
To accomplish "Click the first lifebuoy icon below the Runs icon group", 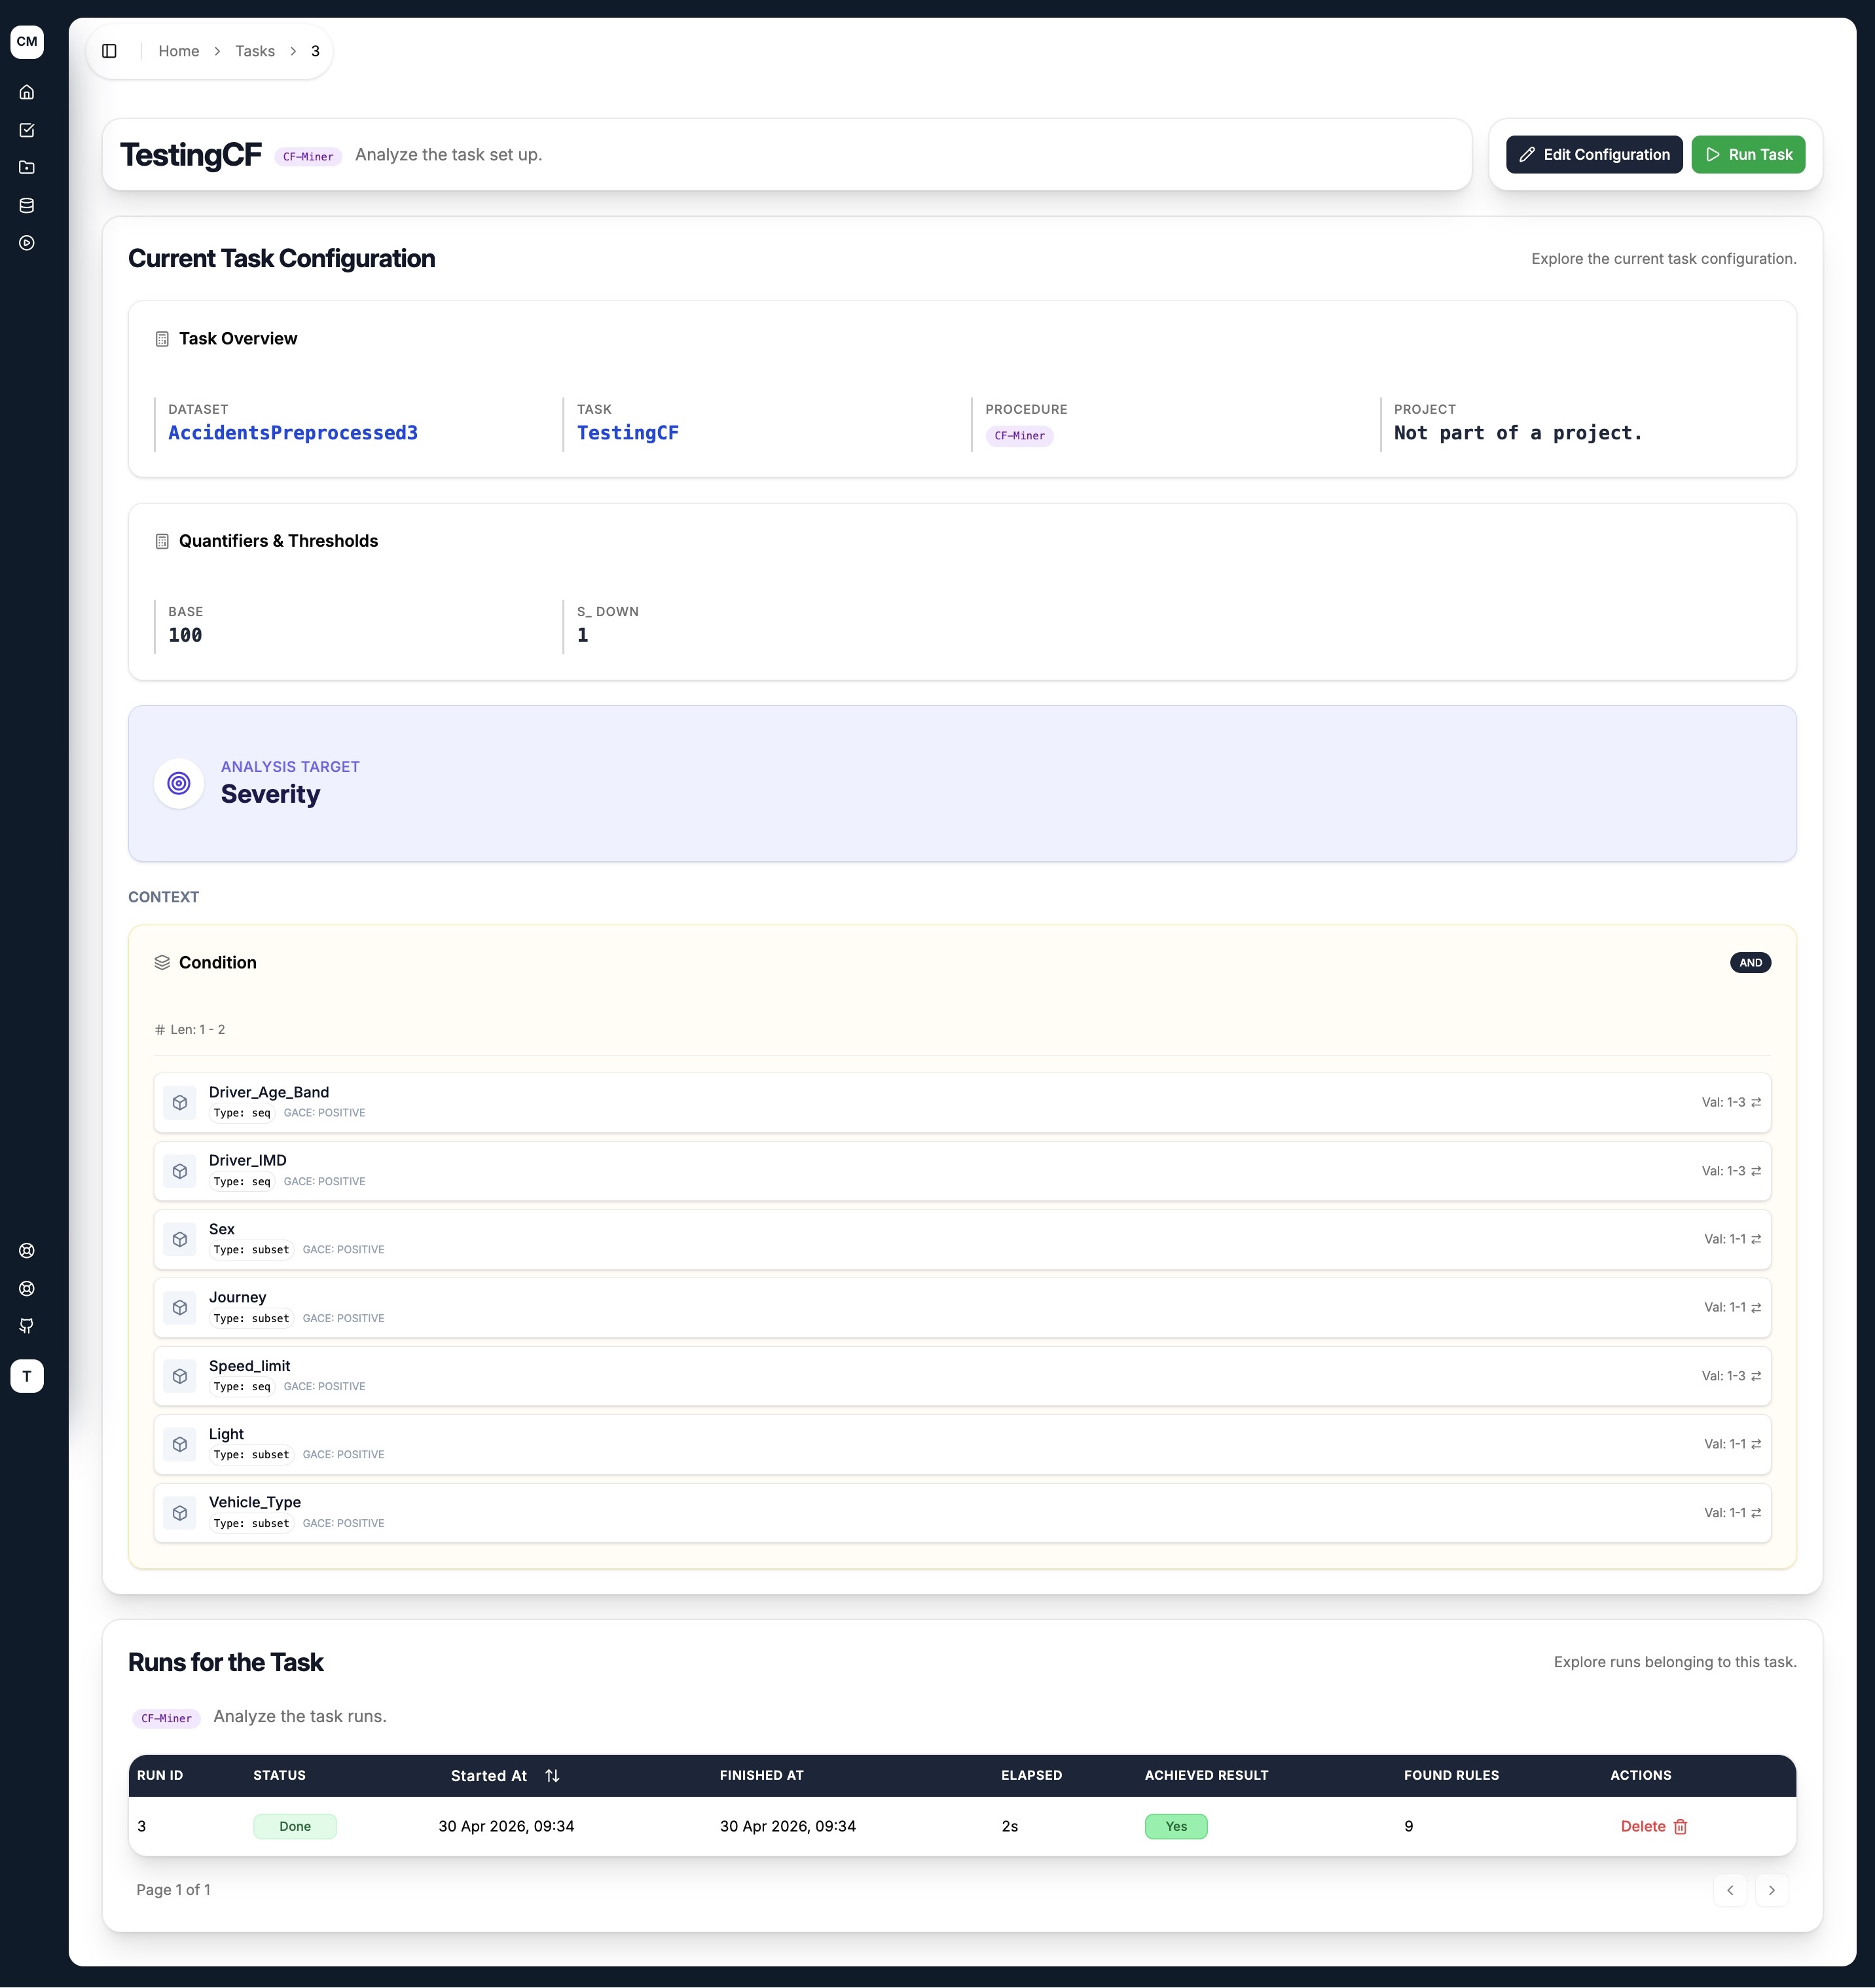I will (27, 1250).
